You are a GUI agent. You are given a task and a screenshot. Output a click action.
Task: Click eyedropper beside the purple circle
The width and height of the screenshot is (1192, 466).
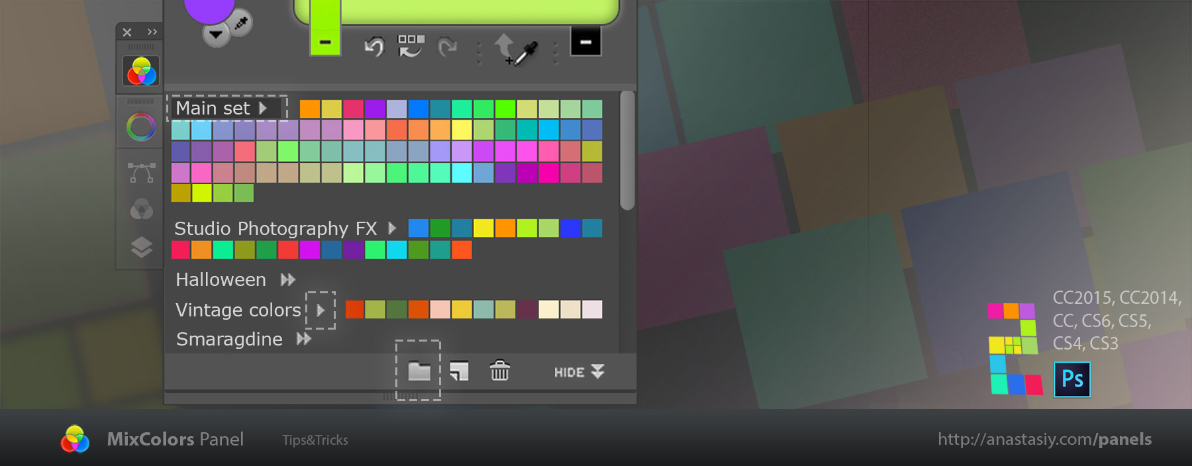coord(241,24)
